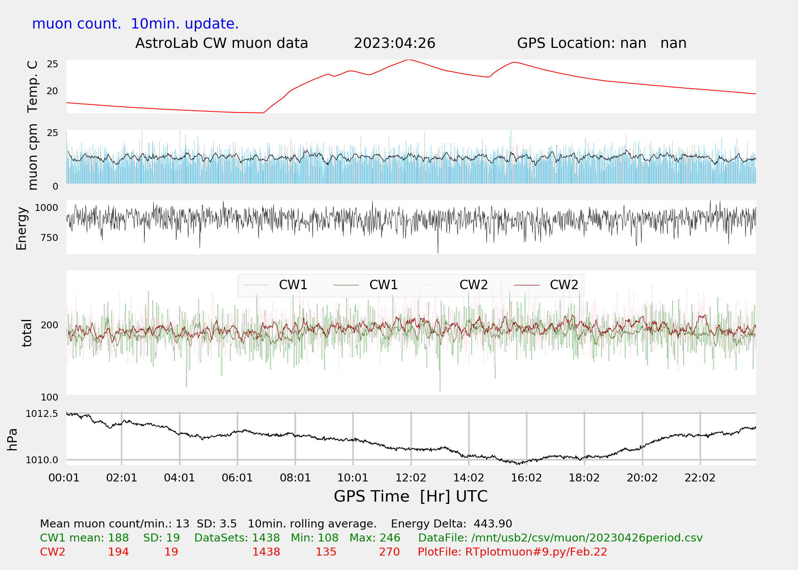Click the 'CW1 mean: 188' statistic
Image resolution: width=798 pixels, height=570 pixels.
point(84,538)
